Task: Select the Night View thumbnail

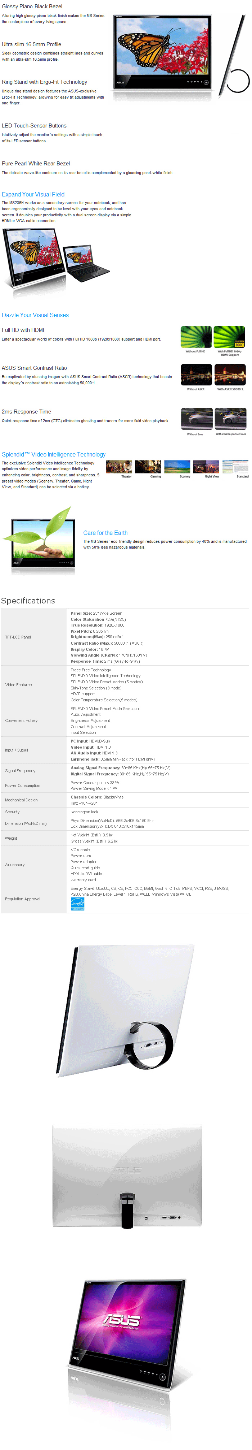Action: pyautogui.click(x=206, y=467)
